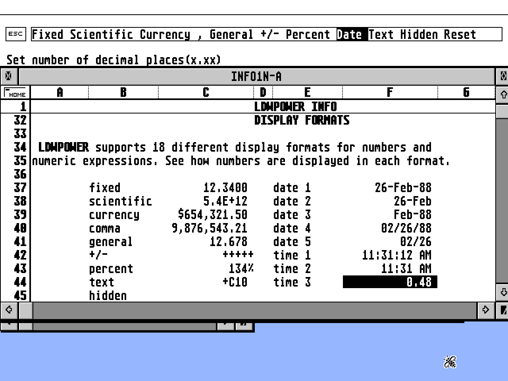This screenshot has height=381, width=508.
Task: Choose the Currency format option
Action: point(164,34)
